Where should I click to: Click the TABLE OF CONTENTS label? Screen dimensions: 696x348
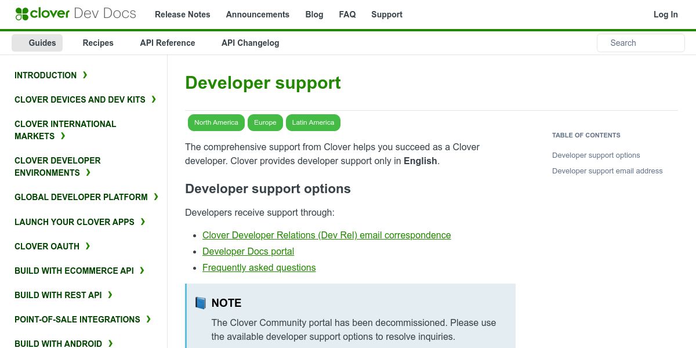(586, 135)
